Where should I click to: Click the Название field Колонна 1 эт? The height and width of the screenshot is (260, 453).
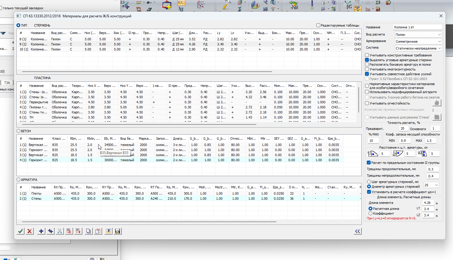click(417, 27)
